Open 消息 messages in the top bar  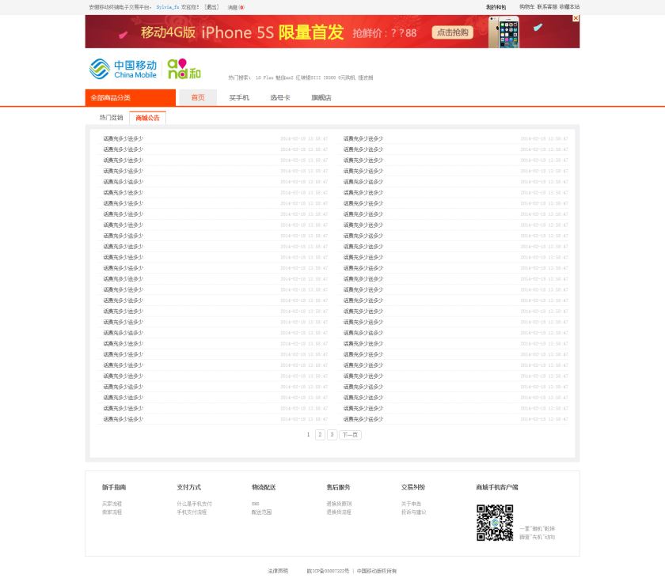(x=236, y=7)
